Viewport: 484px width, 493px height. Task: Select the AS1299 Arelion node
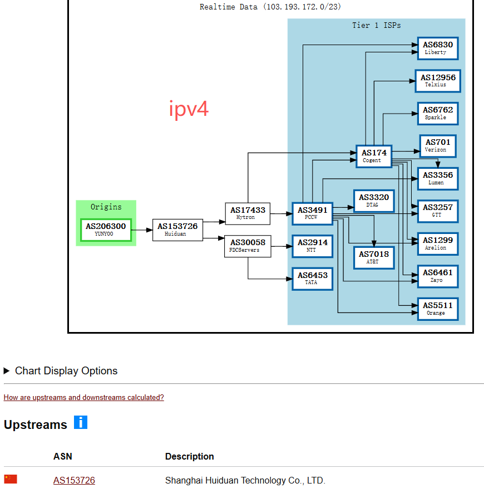tap(438, 244)
